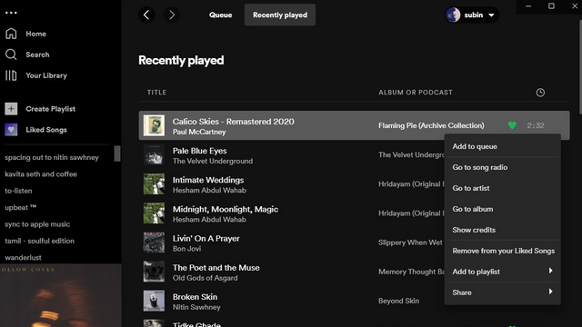Go forward with the right arrow
The image size is (582, 327).
pos(172,15)
